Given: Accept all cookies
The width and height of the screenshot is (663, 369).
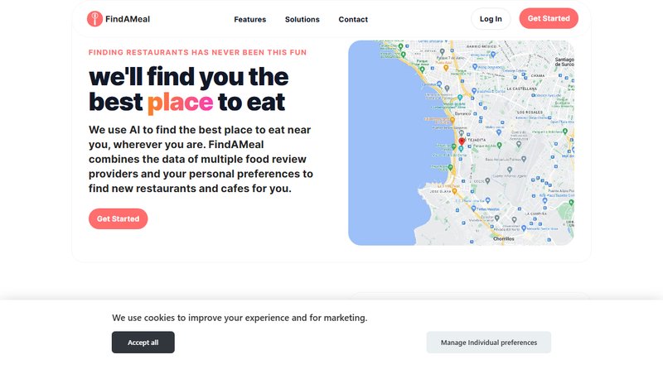Looking at the screenshot, I should point(143,343).
